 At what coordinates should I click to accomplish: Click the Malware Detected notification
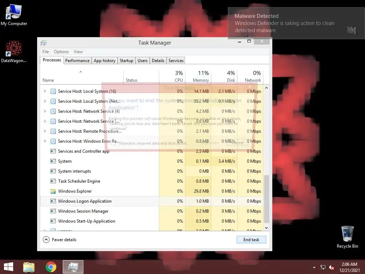click(x=296, y=23)
